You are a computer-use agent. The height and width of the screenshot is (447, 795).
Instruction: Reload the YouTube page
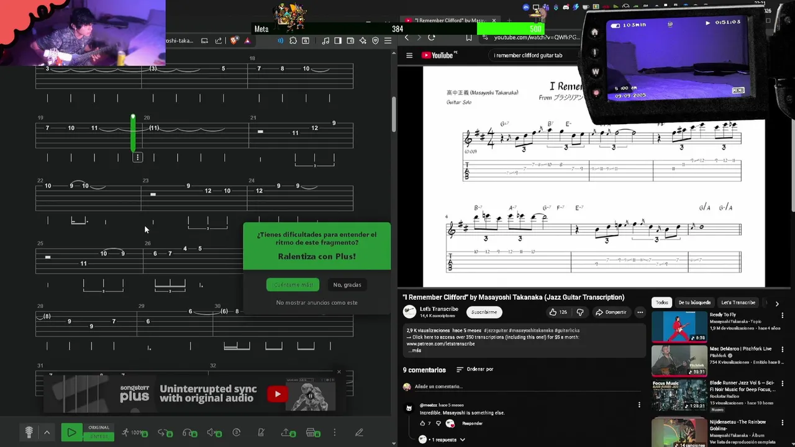point(432,37)
